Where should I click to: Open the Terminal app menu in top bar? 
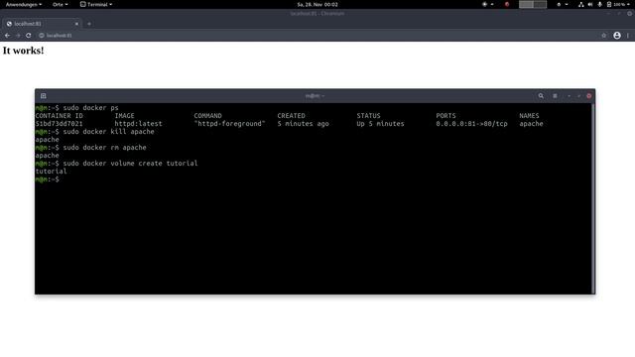[x=96, y=4]
